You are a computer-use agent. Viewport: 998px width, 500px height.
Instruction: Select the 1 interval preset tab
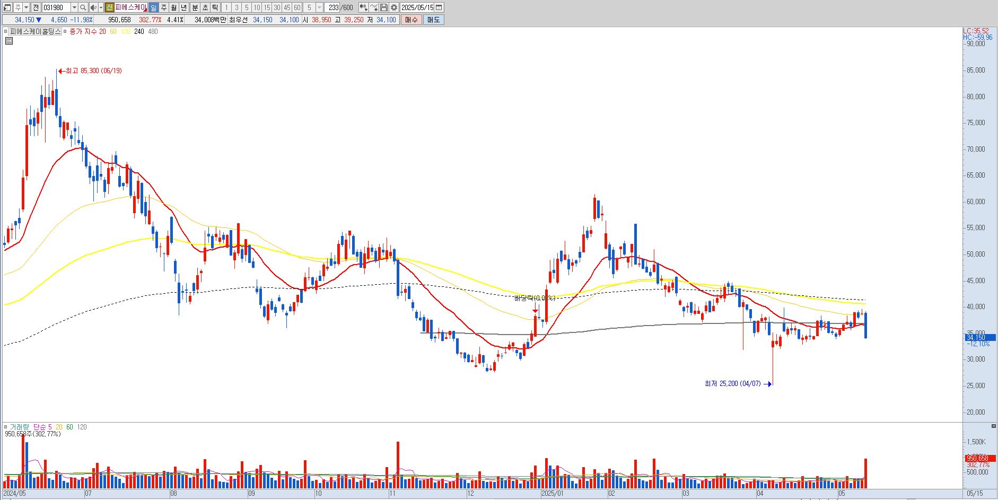point(226,7)
